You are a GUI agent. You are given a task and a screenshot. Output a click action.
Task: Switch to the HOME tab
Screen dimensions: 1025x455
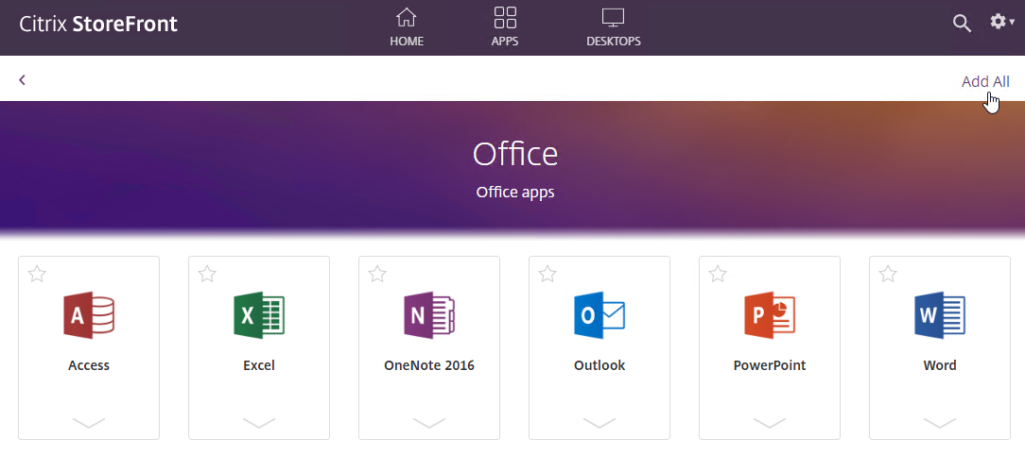click(407, 27)
